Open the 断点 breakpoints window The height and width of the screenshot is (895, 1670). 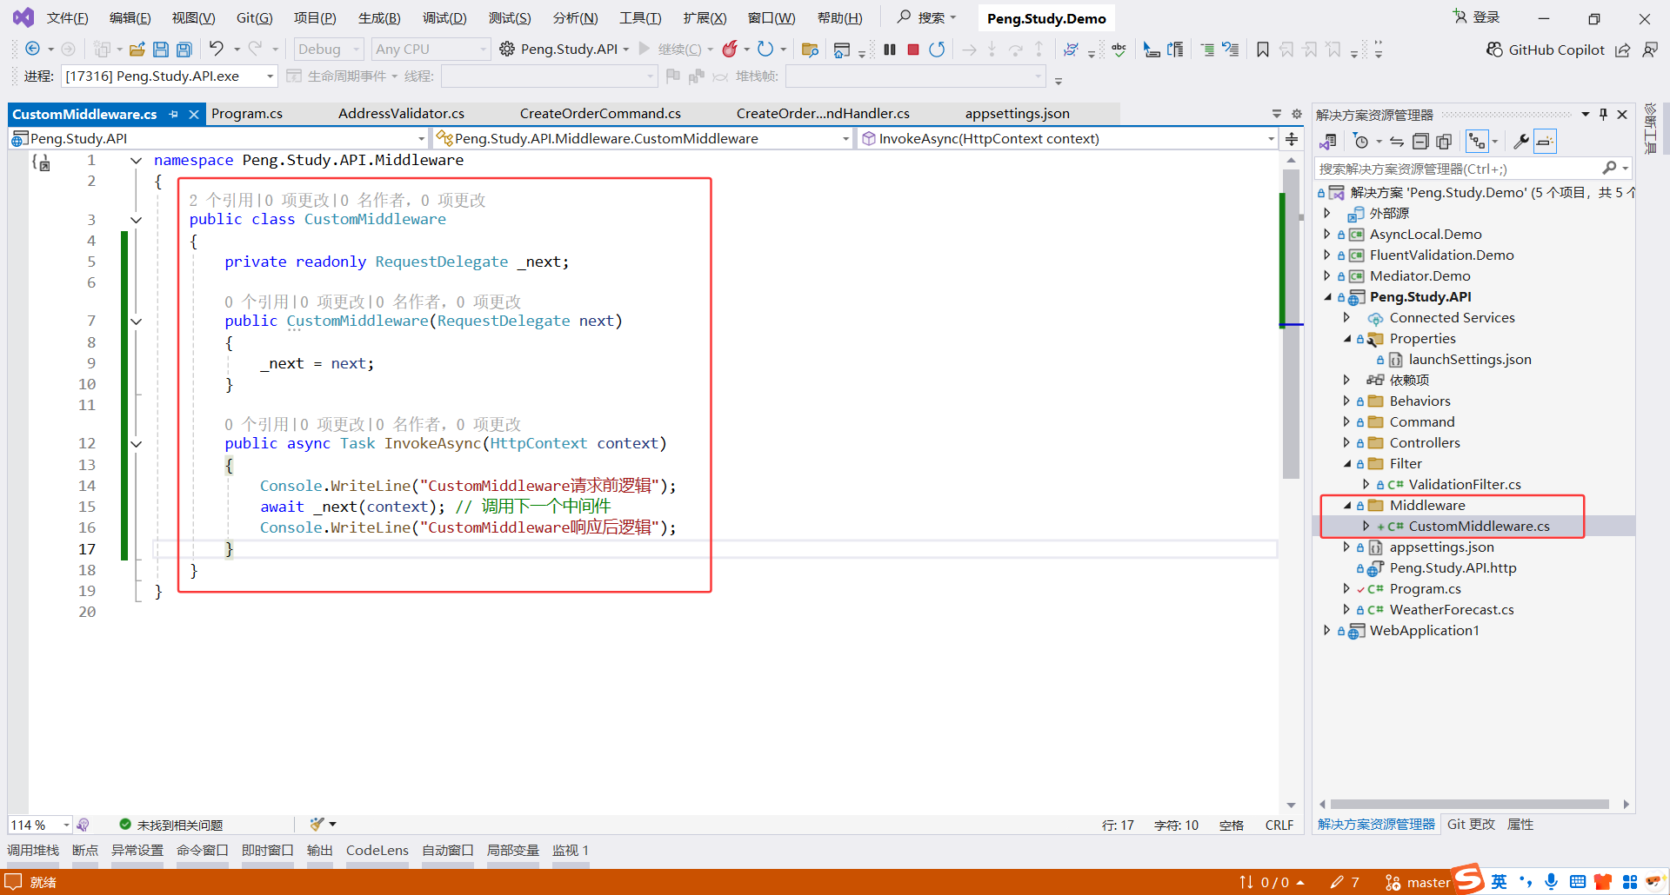point(85,851)
